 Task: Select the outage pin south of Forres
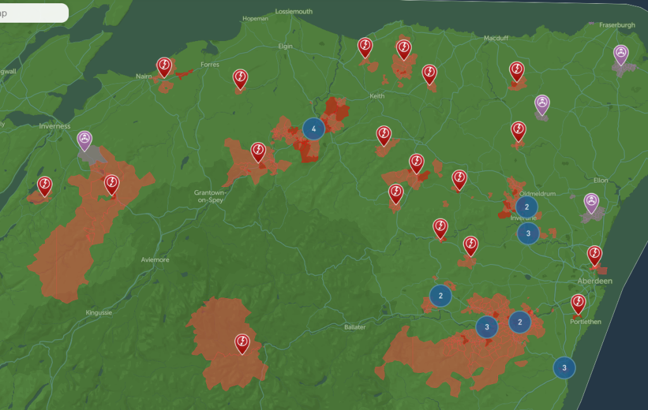240,78
